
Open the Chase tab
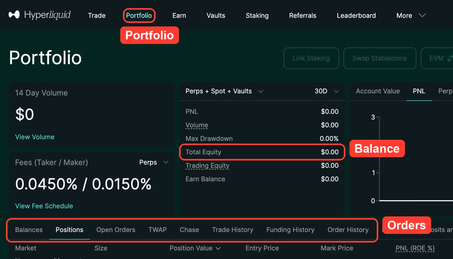click(189, 230)
